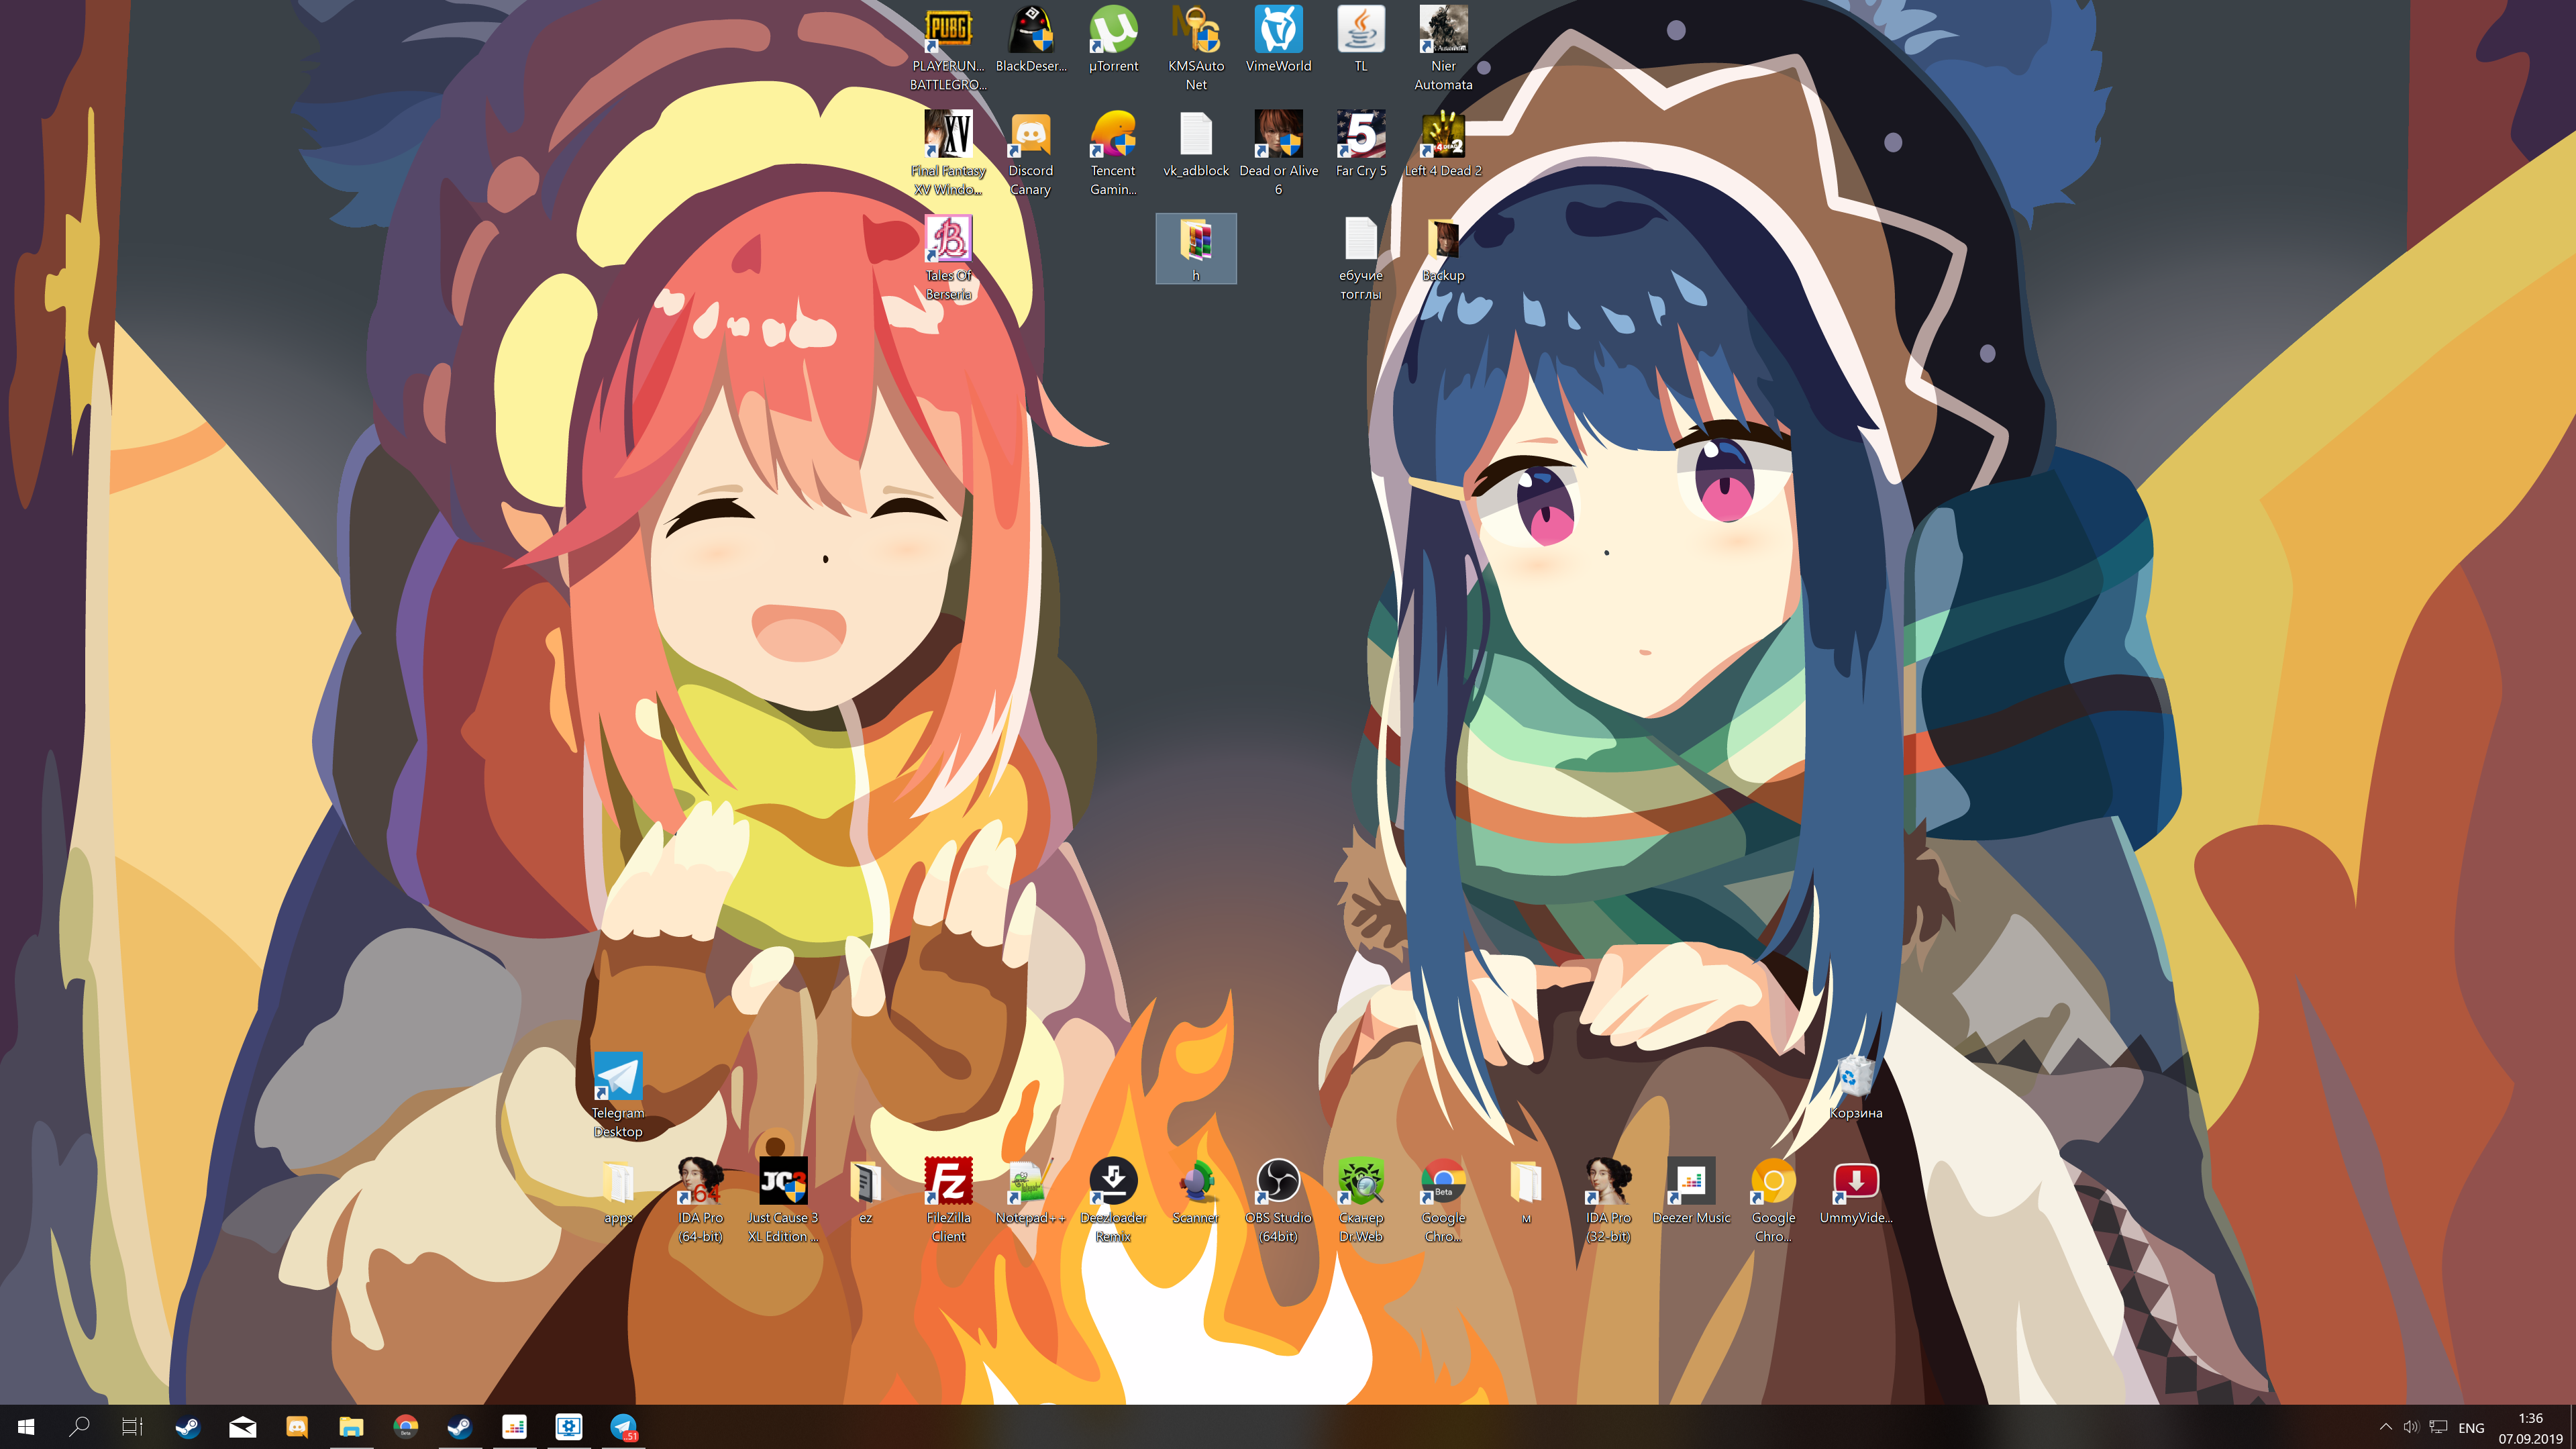Open the Nier Automata shortcut
This screenshot has width=2576, height=1449.
click(1443, 48)
